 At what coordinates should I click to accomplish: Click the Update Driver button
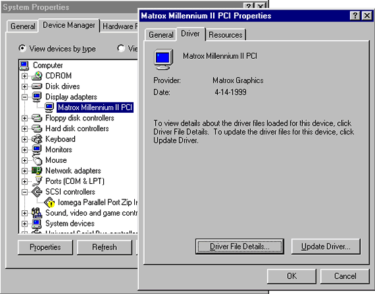(x=326, y=246)
